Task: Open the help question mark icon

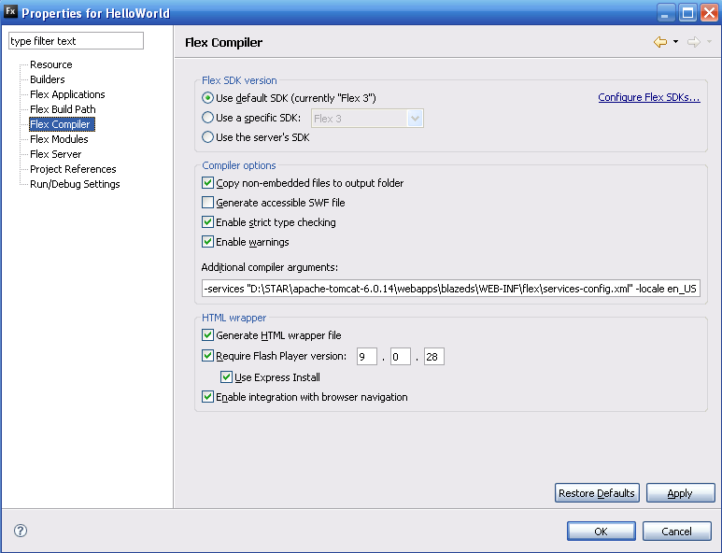Action: [21, 531]
